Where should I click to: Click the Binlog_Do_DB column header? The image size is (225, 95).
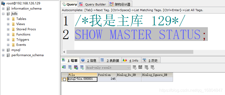(x=129, y=75)
